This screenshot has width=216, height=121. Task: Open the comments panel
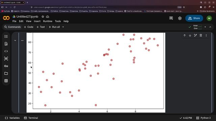coord(171,18)
